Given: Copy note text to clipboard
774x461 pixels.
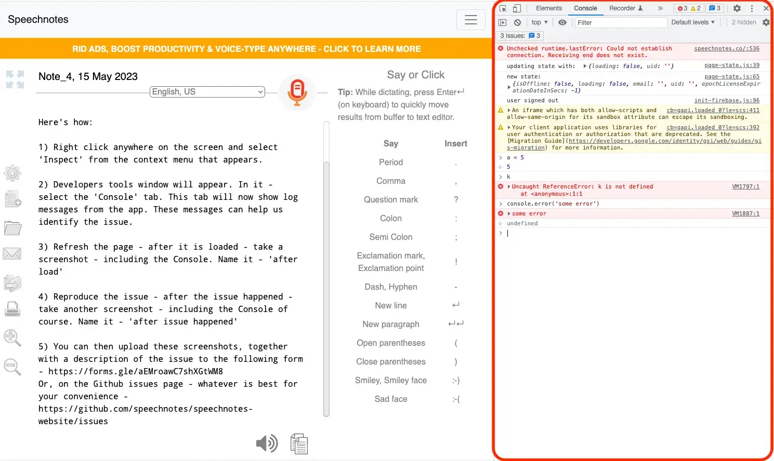Looking at the screenshot, I should click(299, 444).
